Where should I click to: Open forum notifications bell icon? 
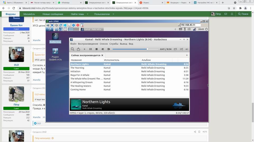(232, 14)
